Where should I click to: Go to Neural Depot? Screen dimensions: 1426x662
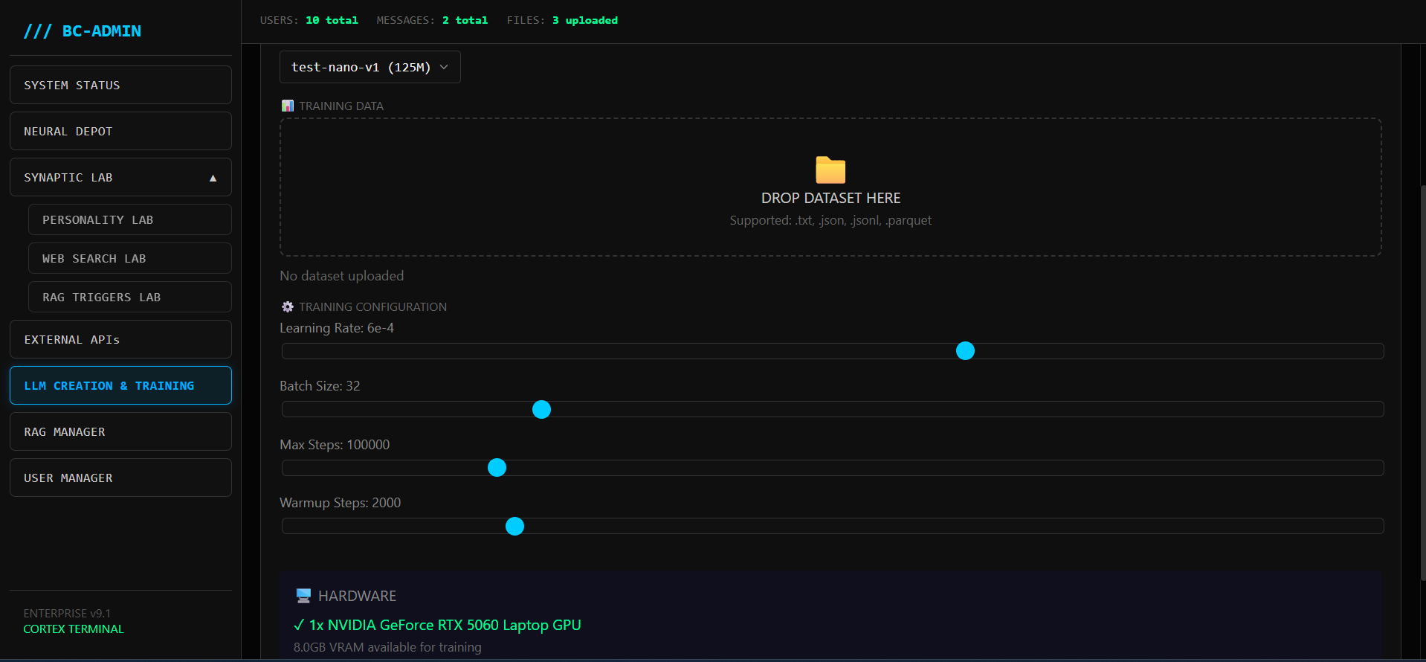point(120,132)
